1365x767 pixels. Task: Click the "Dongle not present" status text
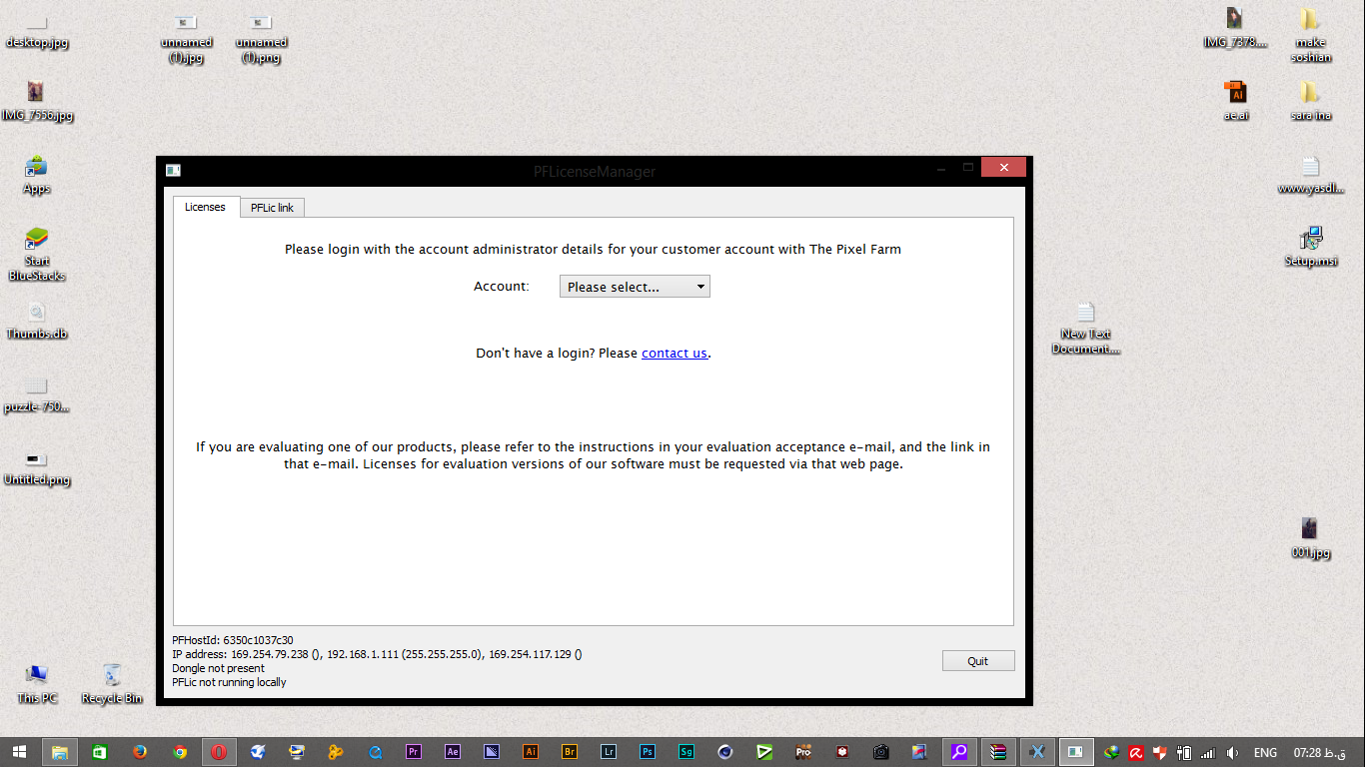[x=218, y=668]
